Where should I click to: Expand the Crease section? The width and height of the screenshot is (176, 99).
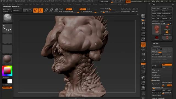click(x=155, y=73)
